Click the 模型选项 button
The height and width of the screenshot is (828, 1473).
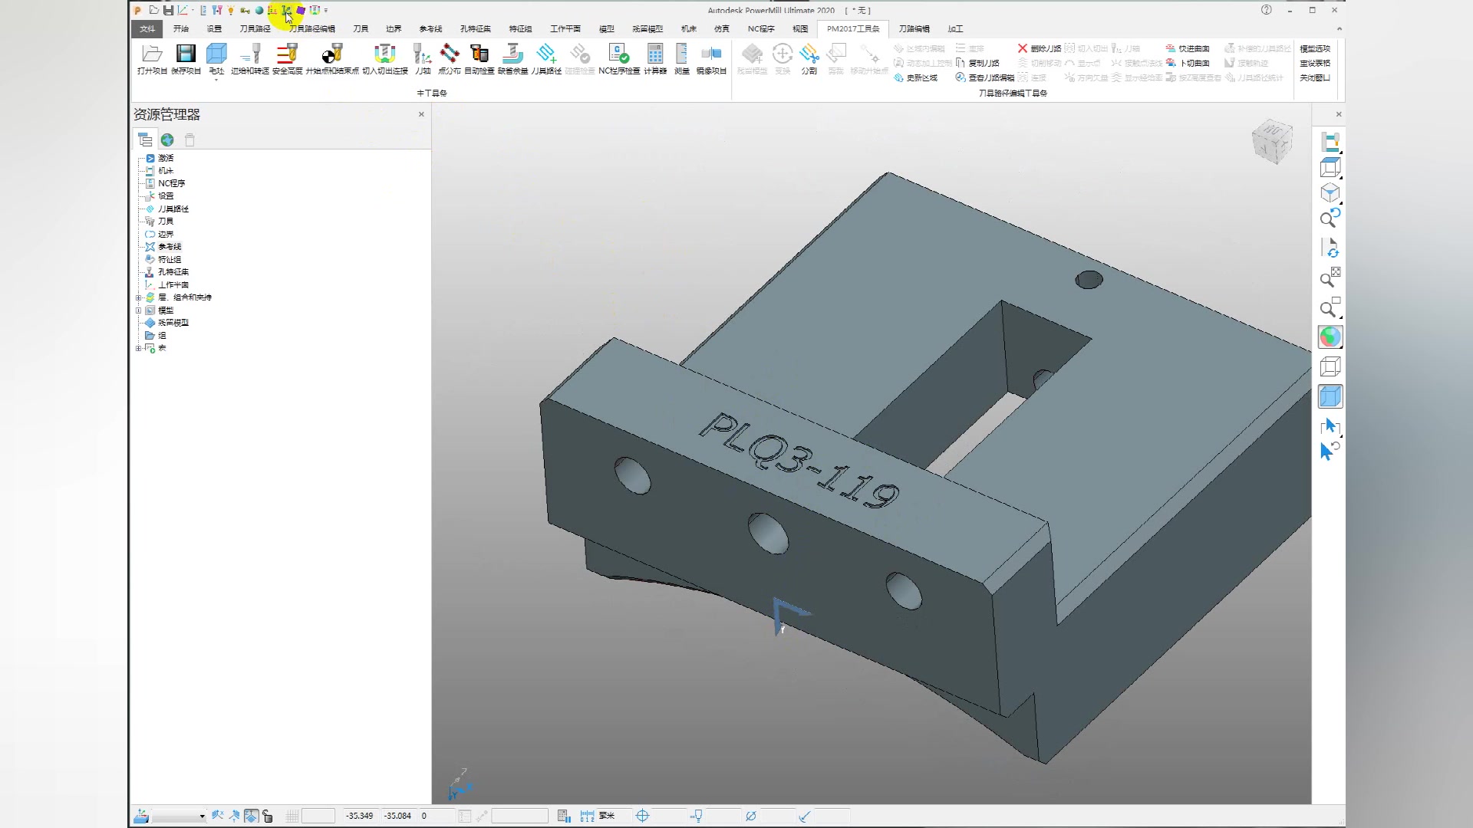pyautogui.click(x=1315, y=48)
